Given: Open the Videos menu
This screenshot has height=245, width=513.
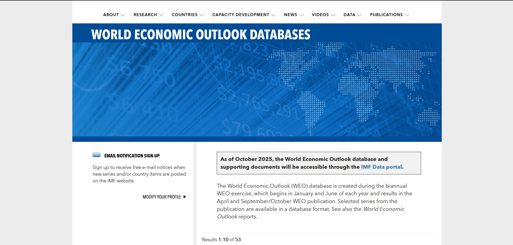Looking at the screenshot, I should point(320,15).
